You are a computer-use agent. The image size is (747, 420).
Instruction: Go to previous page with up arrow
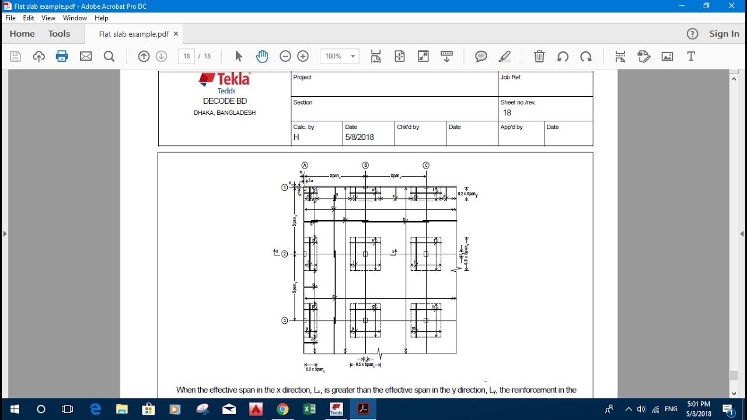pos(144,56)
